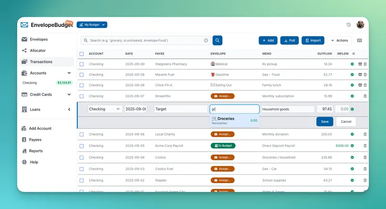Click the clipboard icon for Acme Corp Payroll

(365, 146)
